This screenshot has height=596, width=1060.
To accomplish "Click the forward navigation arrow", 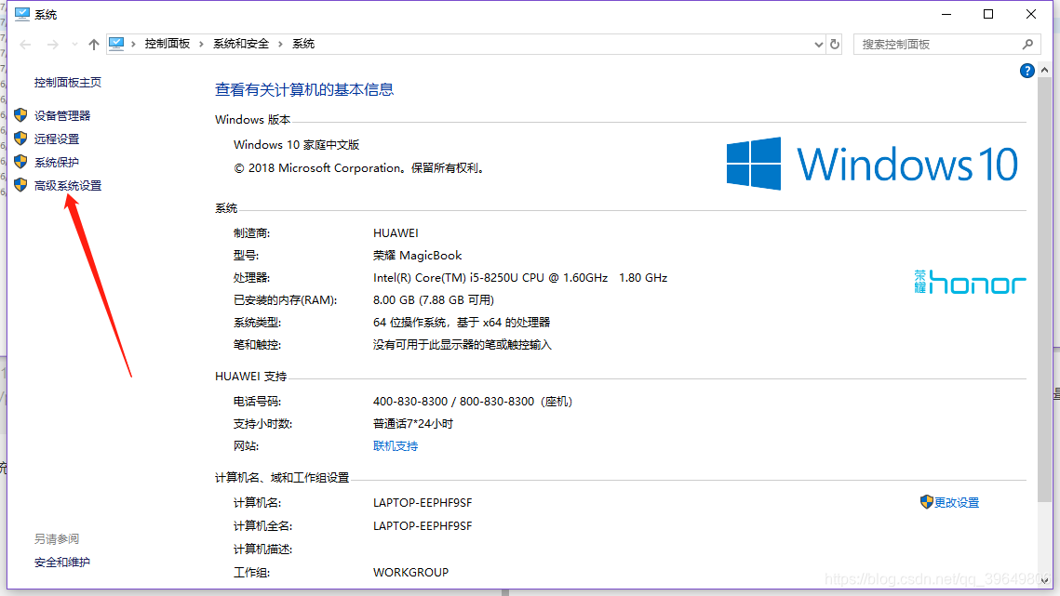I will point(52,45).
